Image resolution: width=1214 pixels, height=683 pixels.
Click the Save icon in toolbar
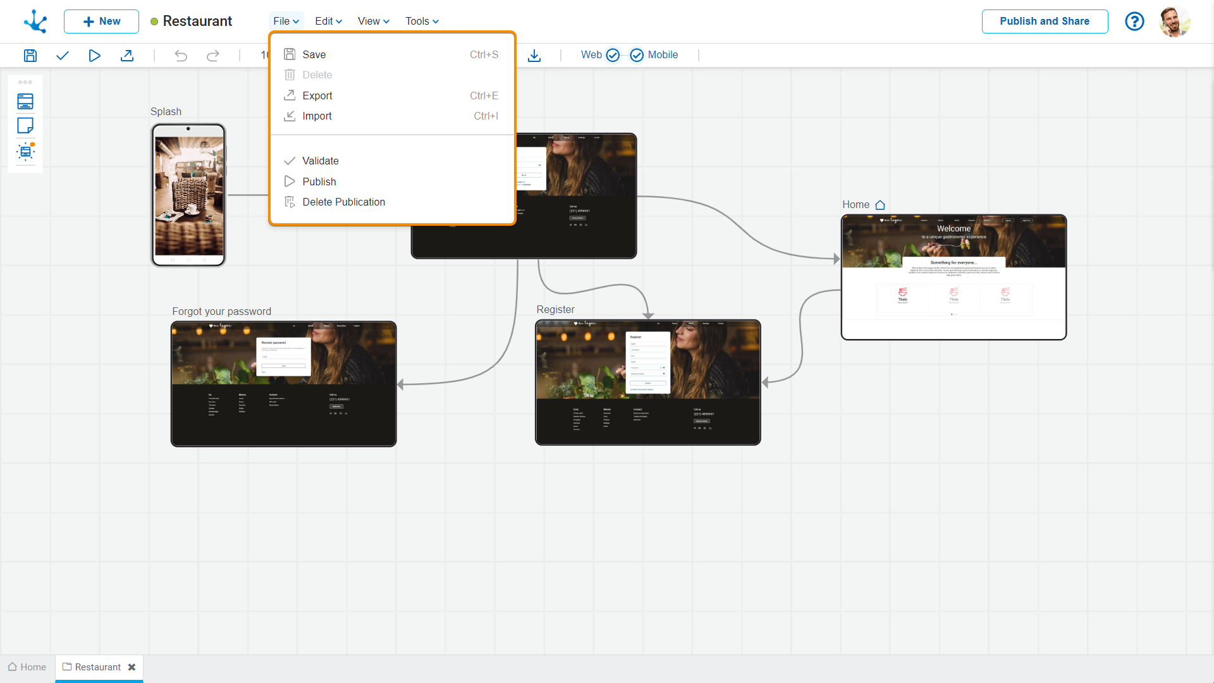(30, 54)
